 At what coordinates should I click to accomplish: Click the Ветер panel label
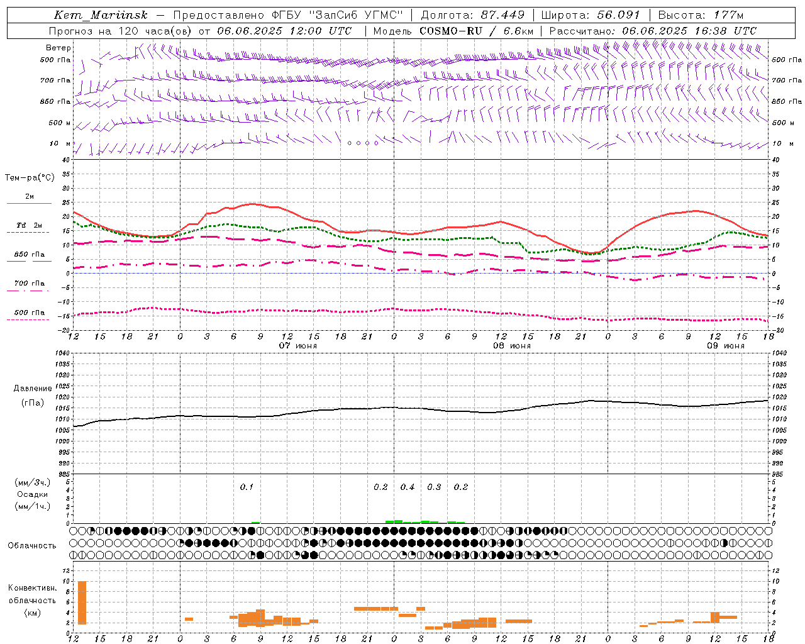[58, 48]
